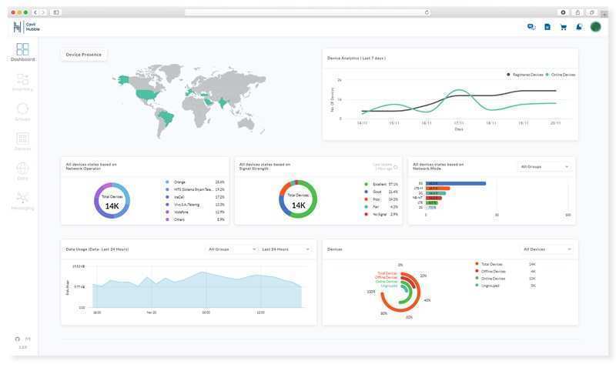This screenshot has width=616, height=371.
Task: Click the Device Analytics card title
Action: point(357,58)
